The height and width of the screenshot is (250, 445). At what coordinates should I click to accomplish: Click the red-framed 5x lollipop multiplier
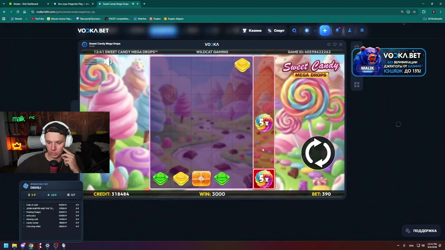point(264,179)
